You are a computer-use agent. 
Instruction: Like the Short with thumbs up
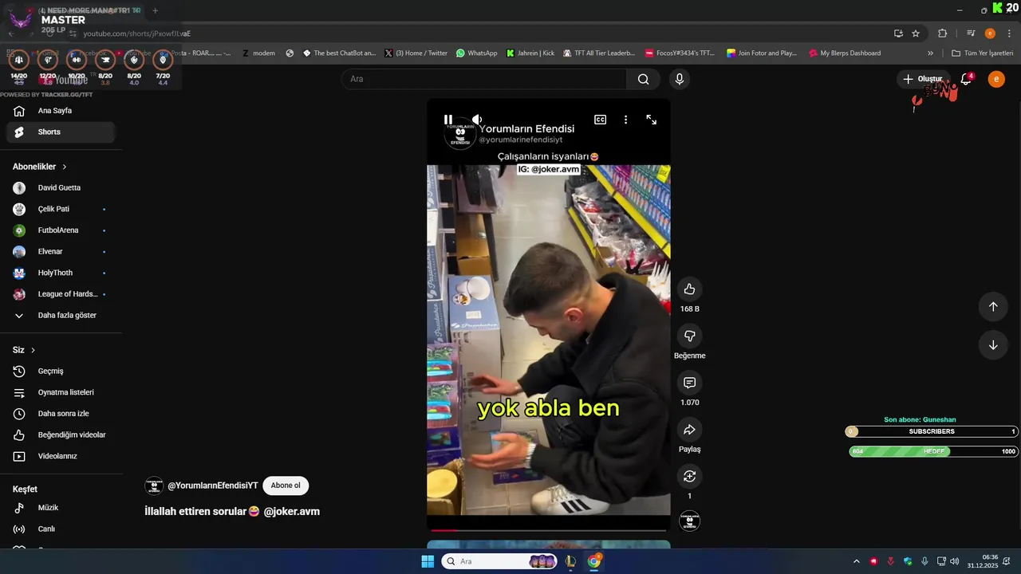click(x=690, y=289)
